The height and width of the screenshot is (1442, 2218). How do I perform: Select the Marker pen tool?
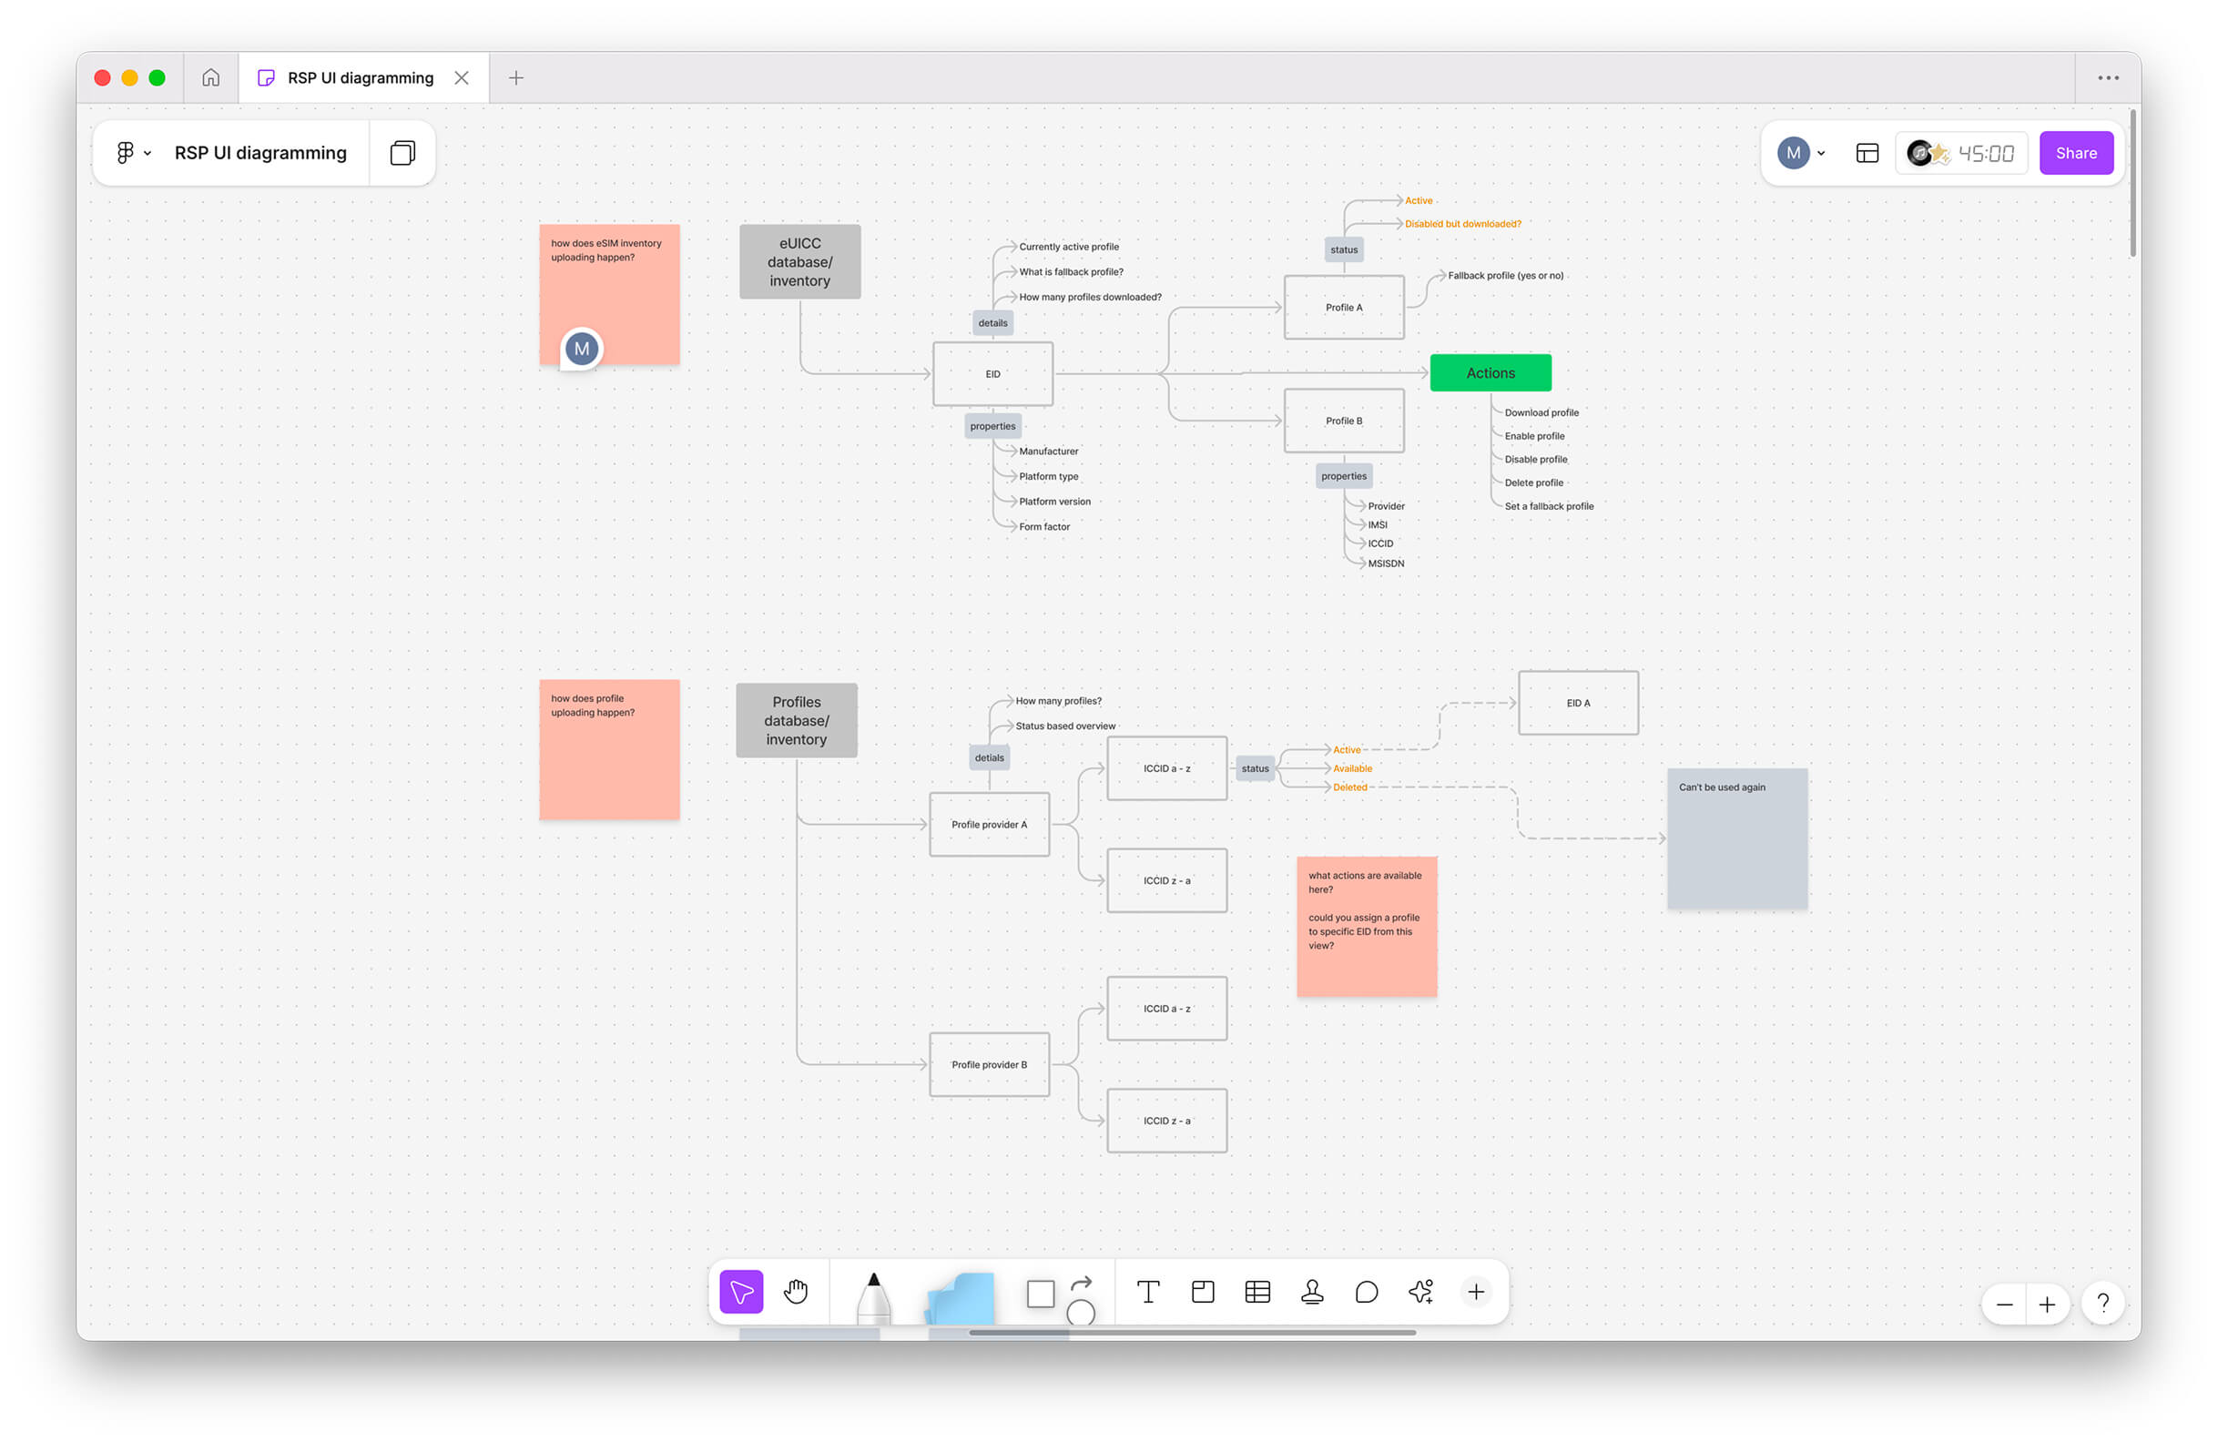873,1295
